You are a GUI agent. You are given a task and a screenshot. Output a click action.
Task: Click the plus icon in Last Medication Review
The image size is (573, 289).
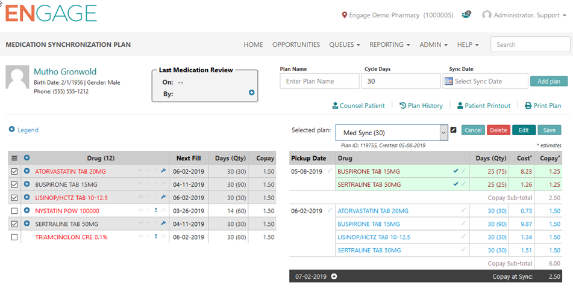click(x=252, y=93)
